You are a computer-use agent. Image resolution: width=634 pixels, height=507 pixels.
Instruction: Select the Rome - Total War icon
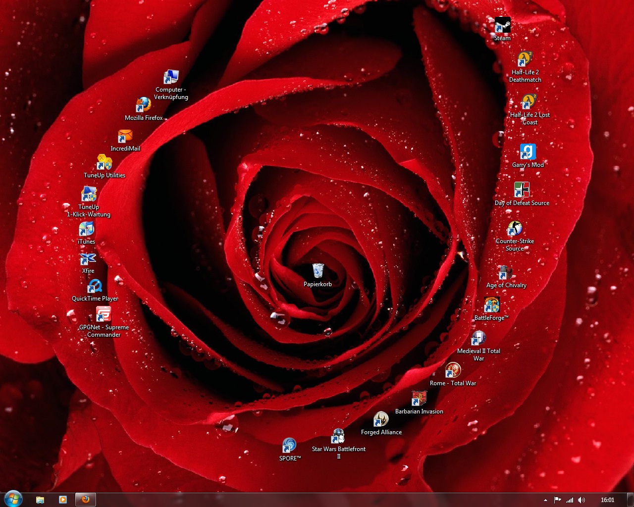pyautogui.click(x=453, y=370)
